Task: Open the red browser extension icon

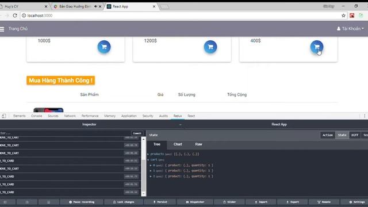Action: click(352, 16)
